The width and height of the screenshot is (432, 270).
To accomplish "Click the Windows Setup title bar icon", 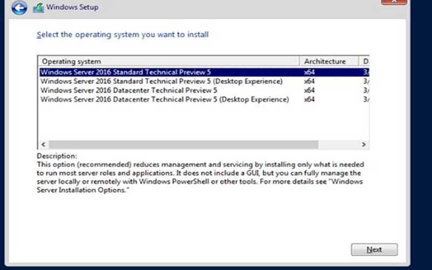I will pos(38,8).
